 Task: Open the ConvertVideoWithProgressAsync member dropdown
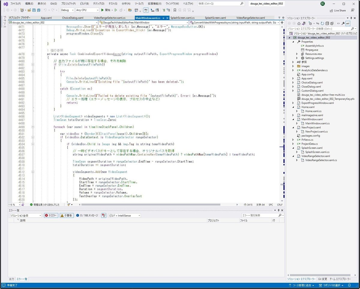(x=235, y=22)
